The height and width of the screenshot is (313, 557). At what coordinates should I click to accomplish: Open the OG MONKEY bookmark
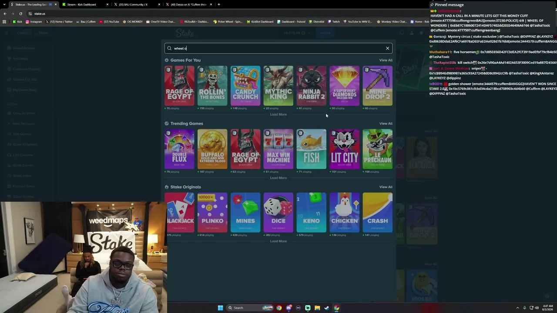(133, 21)
